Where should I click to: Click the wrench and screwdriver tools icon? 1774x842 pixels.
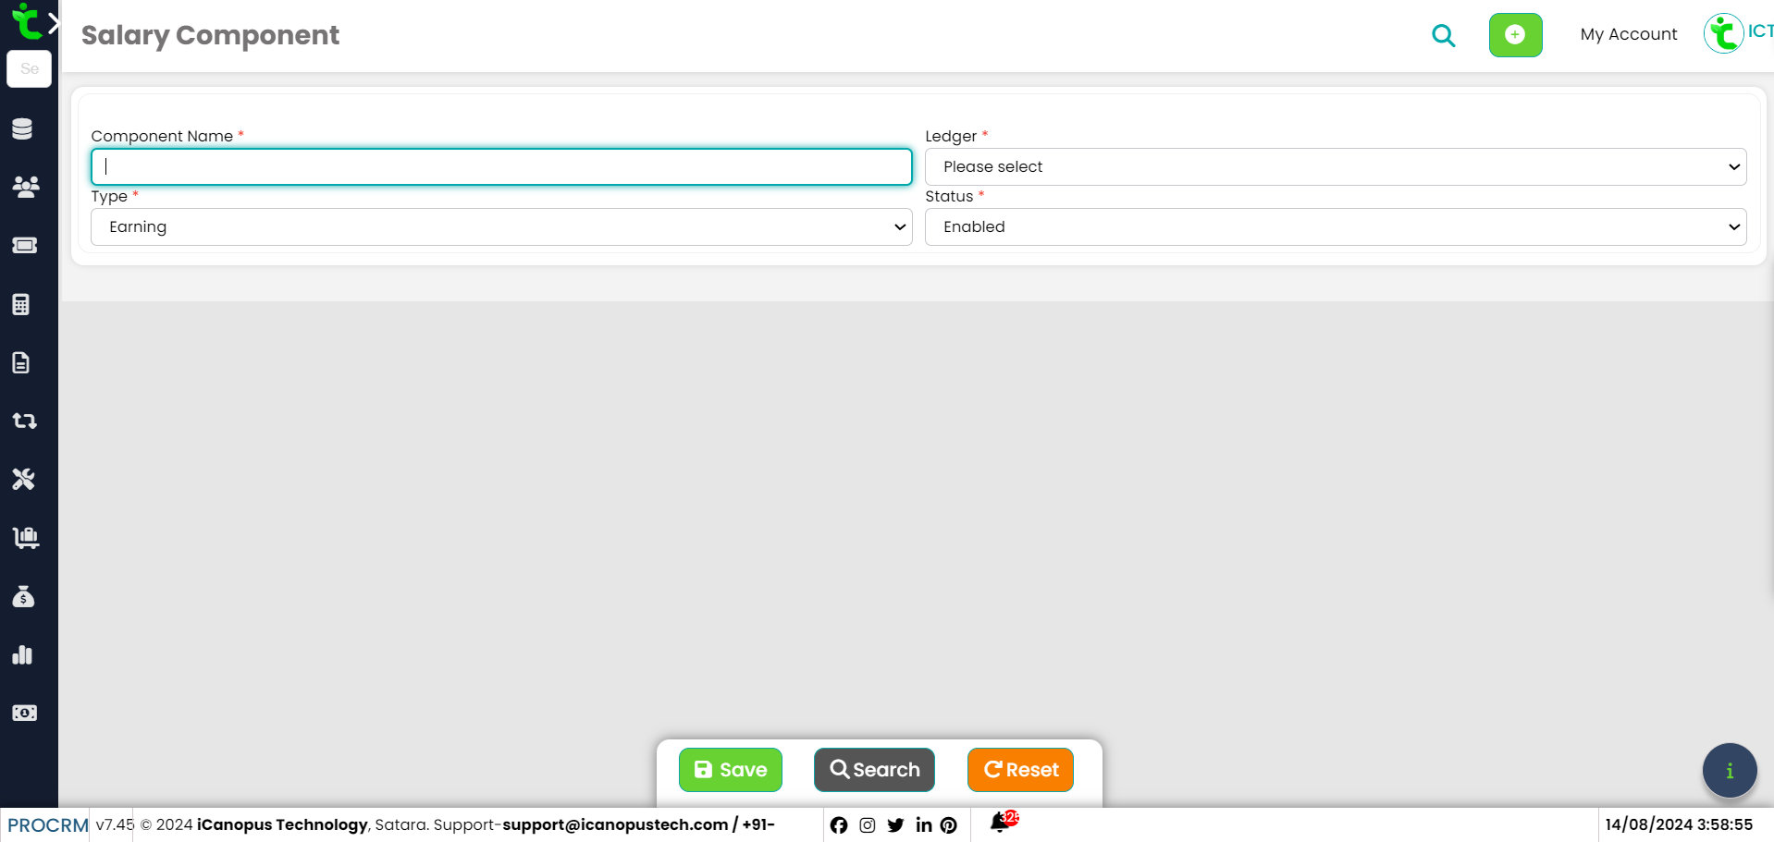point(24,479)
